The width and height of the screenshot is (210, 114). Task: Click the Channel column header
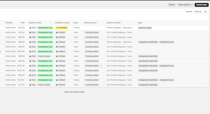click(x=9, y=23)
